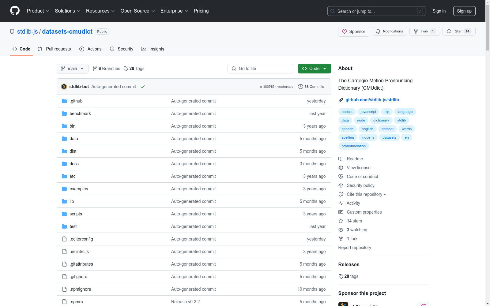Viewport: 490px width, 306px height.
Task: Click the benchmark folder icon
Action: click(x=64, y=114)
